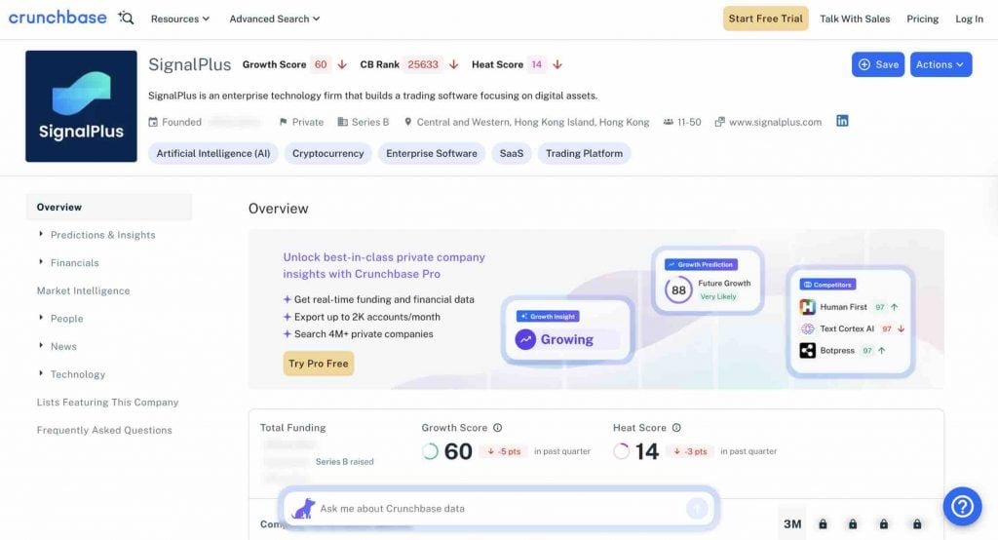Click CB Rank value 25633

tap(423, 64)
